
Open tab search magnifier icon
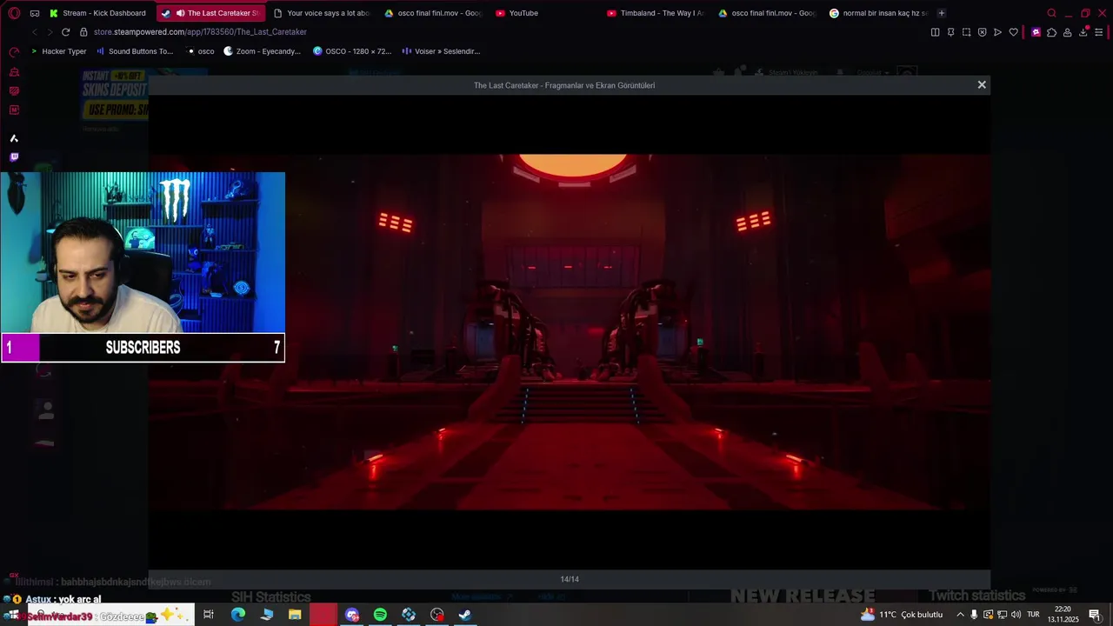coord(1051,13)
